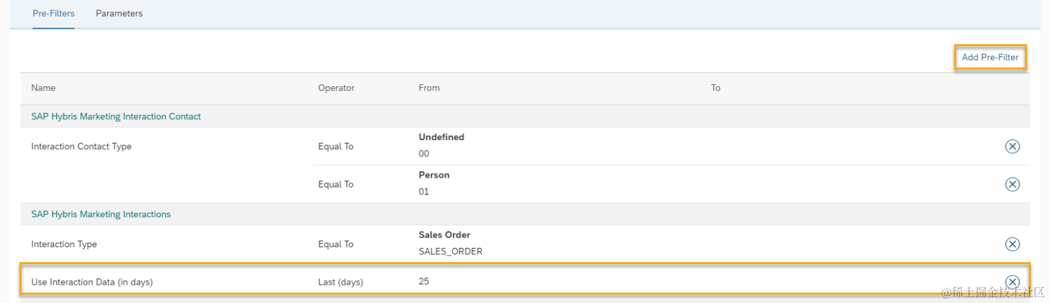The width and height of the screenshot is (1049, 303).
Task: Click the To column header
Action: click(715, 88)
